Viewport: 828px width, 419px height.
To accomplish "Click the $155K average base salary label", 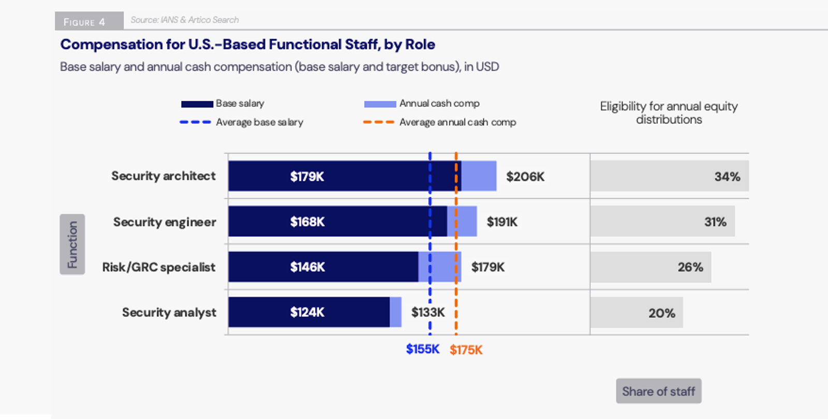I will point(422,349).
